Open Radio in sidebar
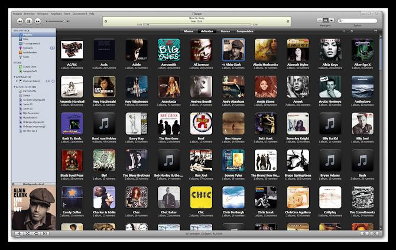396x250 pixels. 34,57
